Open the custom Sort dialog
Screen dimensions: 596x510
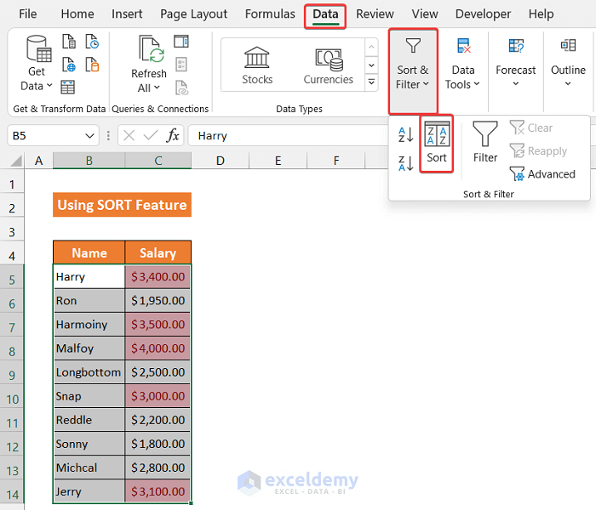pyautogui.click(x=436, y=143)
